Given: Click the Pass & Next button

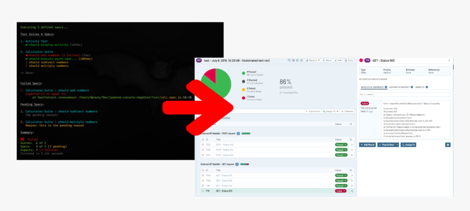Looking at the screenshot, I should pyautogui.click(x=386, y=144).
